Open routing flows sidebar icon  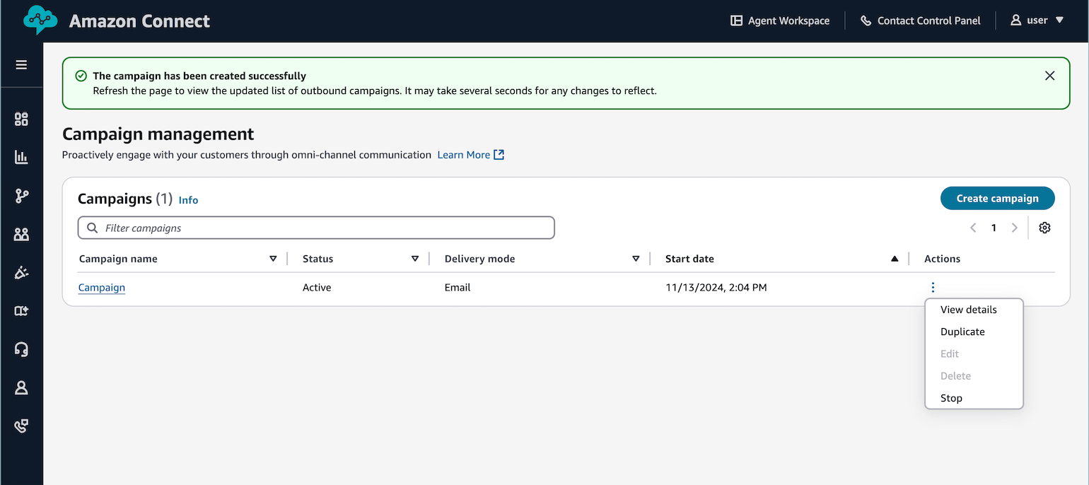(x=21, y=196)
